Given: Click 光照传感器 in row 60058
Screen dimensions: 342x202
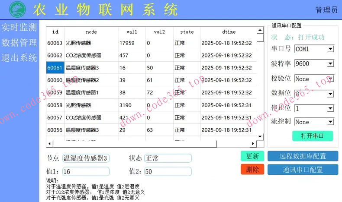Looking at the screenshot, I should coord(91,105).
